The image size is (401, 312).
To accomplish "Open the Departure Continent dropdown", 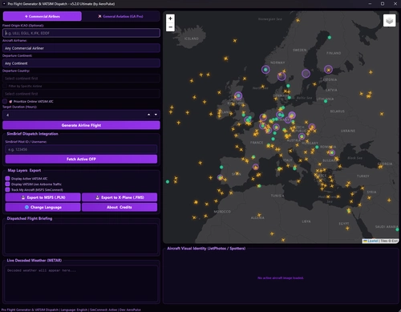I will 81,63.
